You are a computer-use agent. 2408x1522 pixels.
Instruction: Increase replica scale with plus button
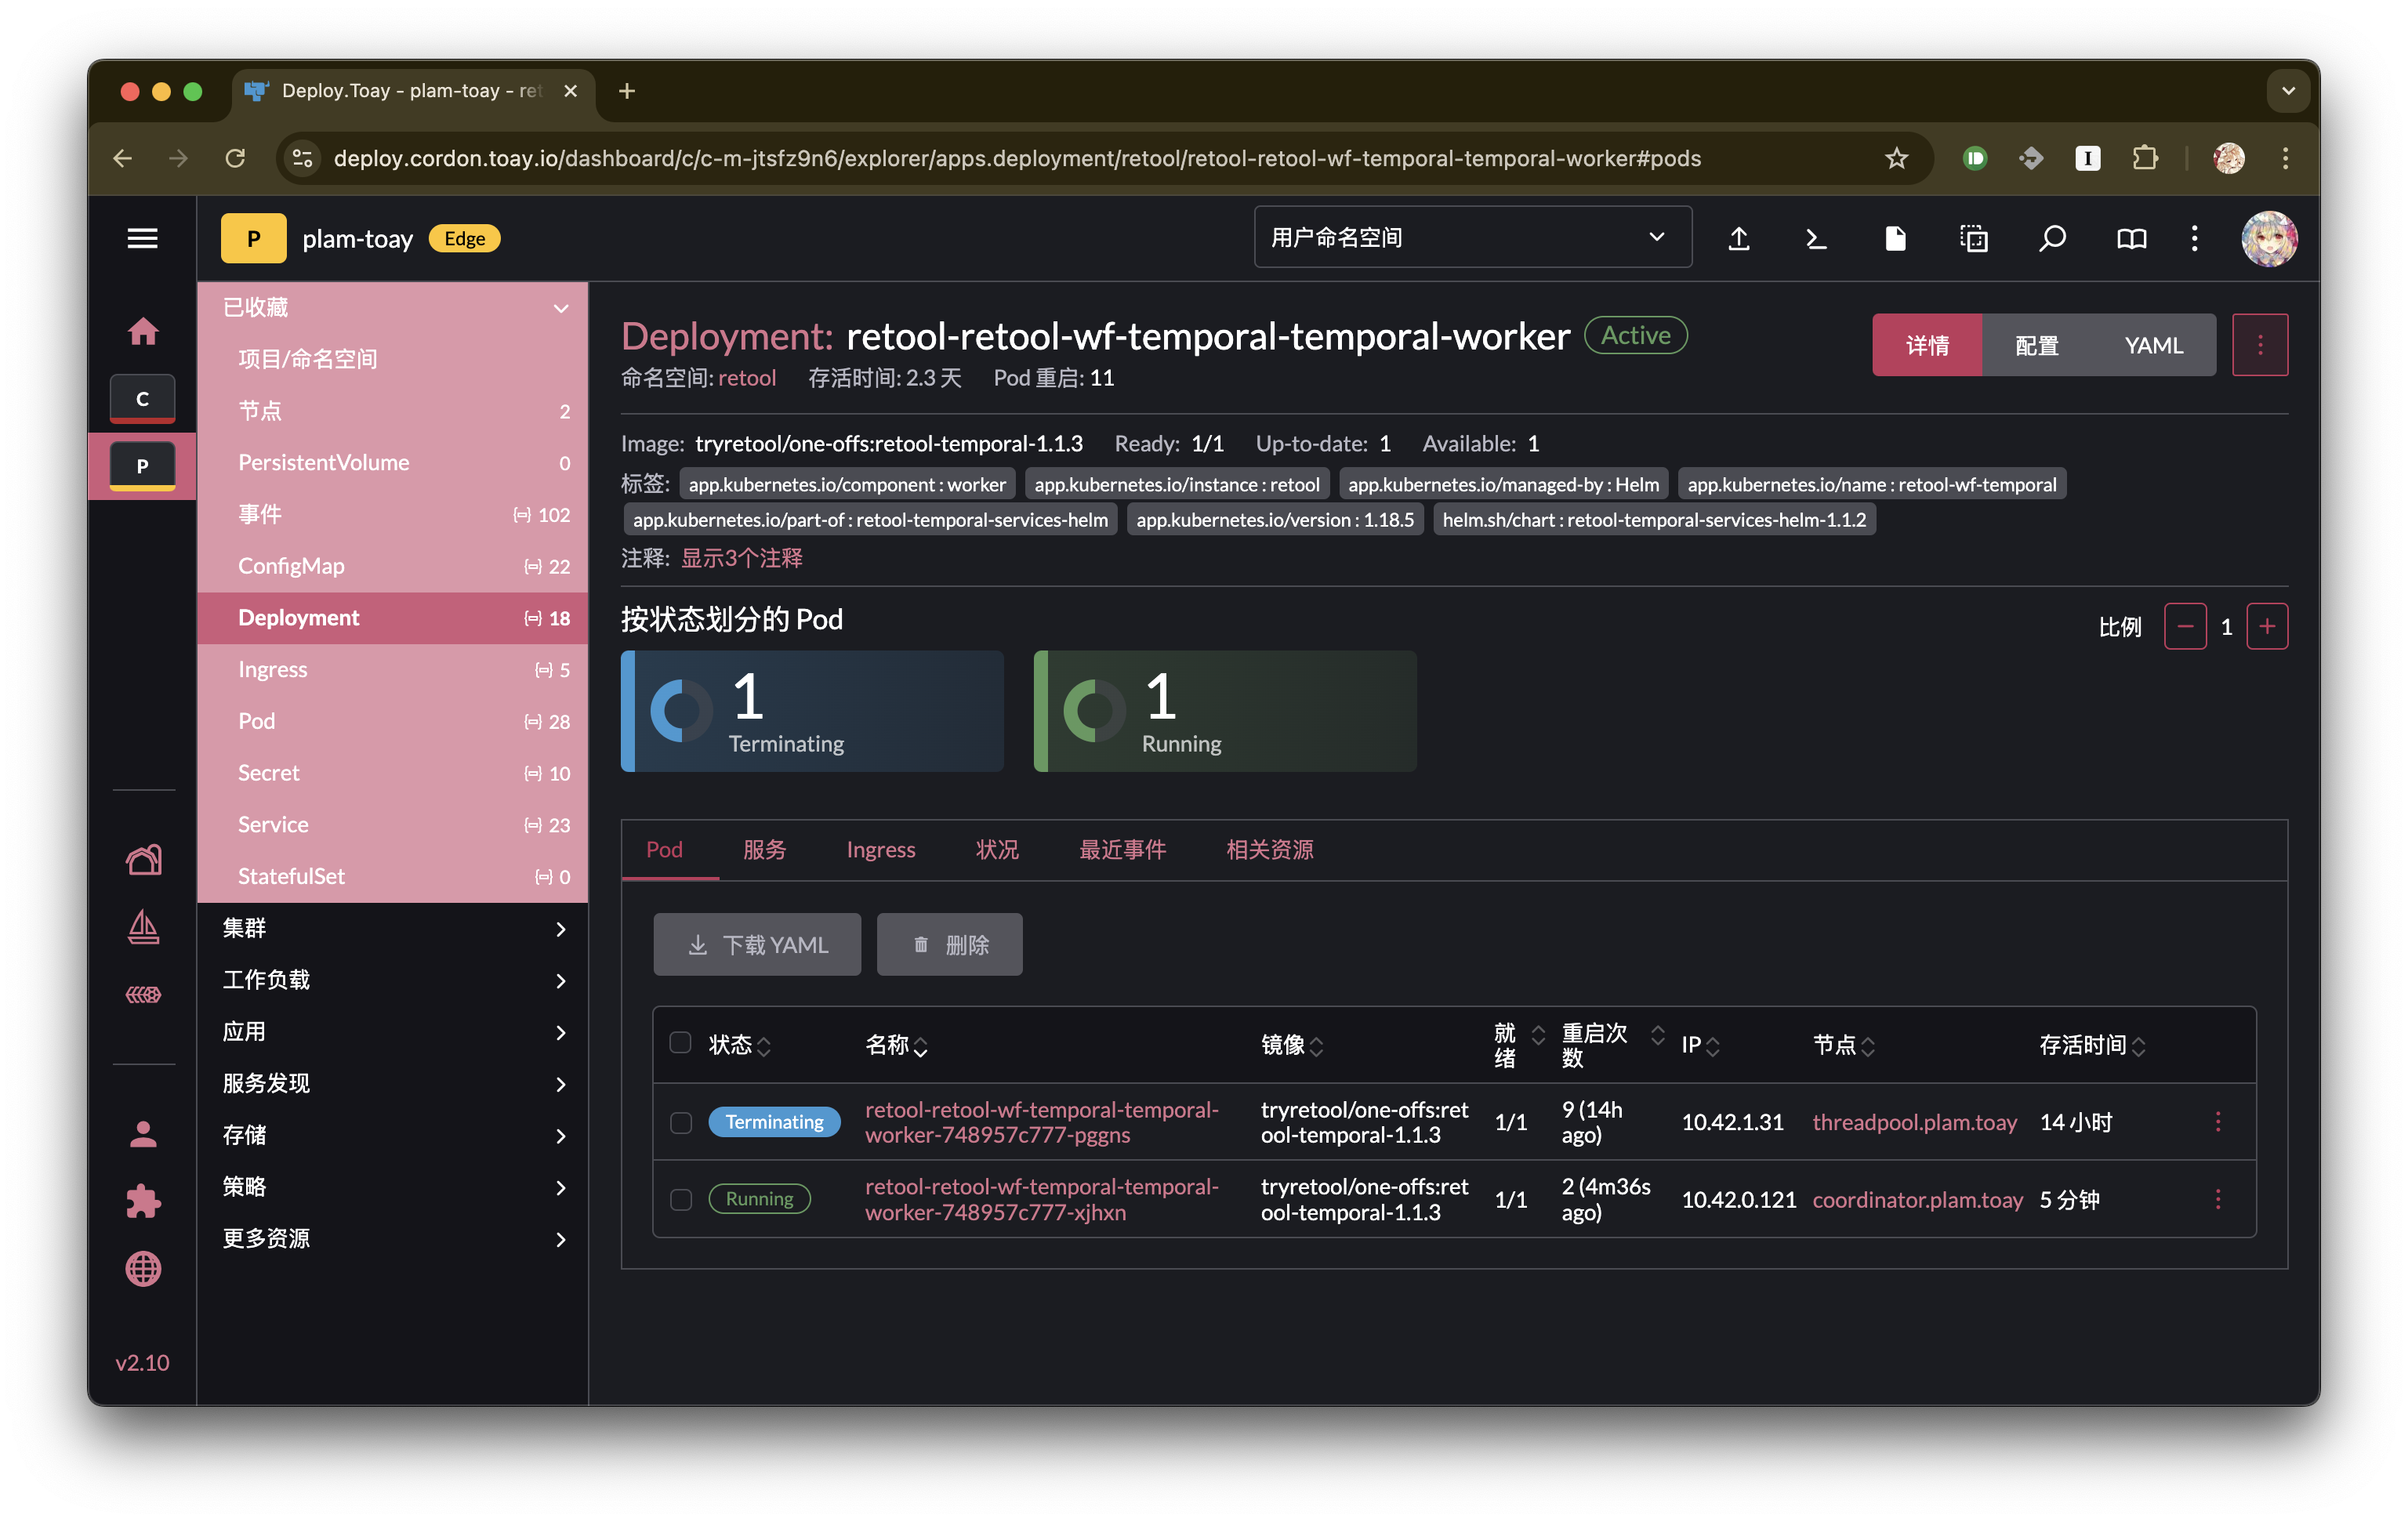point(2266,626)
